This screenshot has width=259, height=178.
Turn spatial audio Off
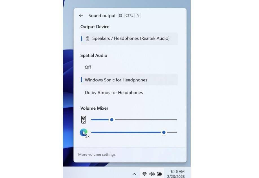88,67
